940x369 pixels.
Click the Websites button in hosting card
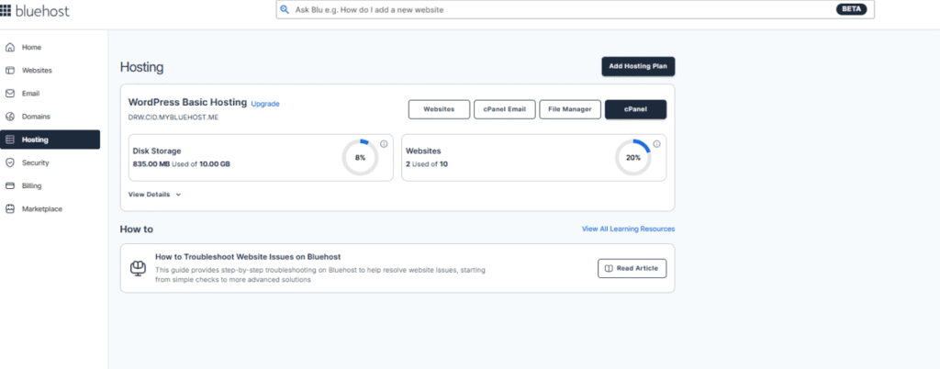pyautogui.click(x=439, y=109)
